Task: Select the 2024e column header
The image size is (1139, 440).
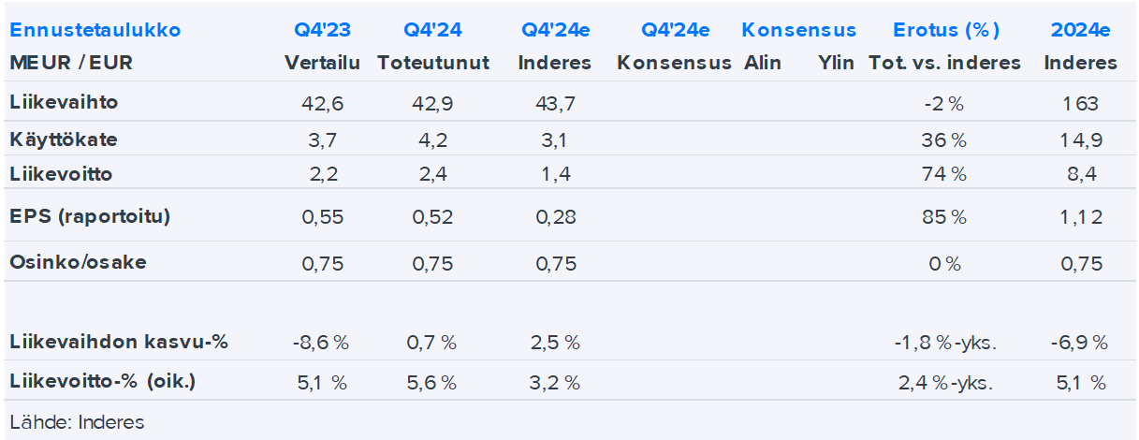Action: pos(1080,30)
